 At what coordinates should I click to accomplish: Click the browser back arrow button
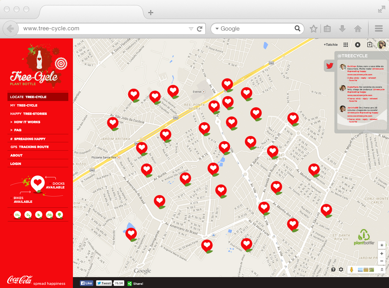[x=10, y=29]
